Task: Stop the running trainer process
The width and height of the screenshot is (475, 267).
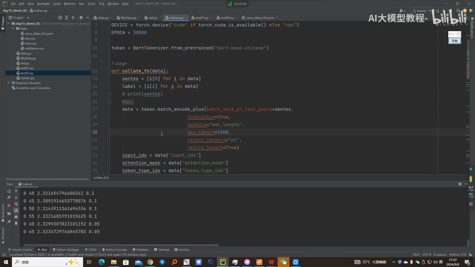Action: click(x=9, y=205)
